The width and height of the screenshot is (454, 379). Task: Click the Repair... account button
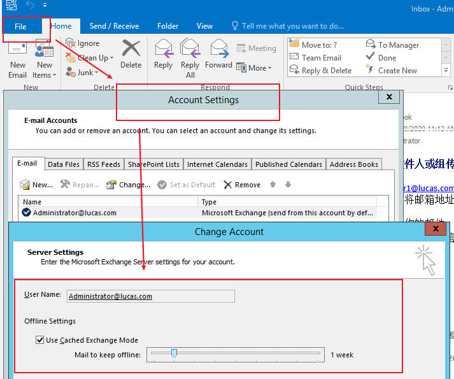coord(80,185)
